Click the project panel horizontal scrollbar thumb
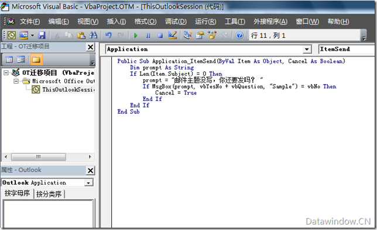This screenshot has height=230, width=377. (39, 157)
